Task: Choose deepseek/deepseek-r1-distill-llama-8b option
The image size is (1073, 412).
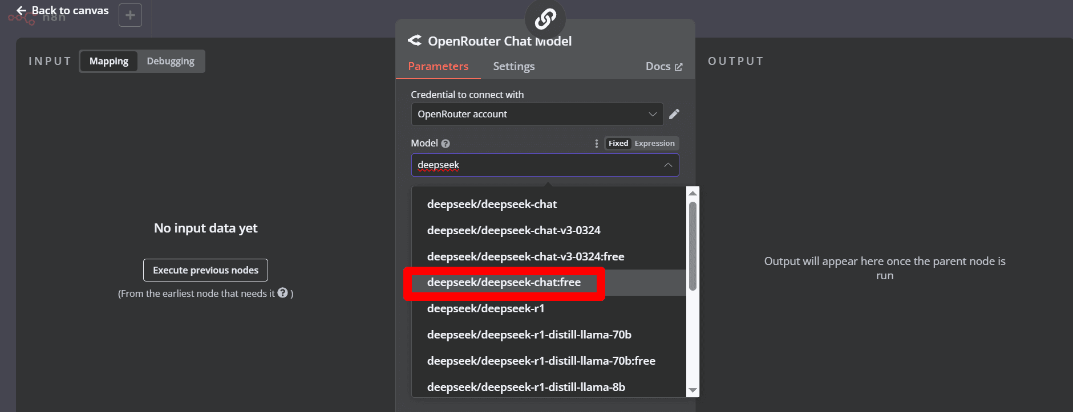Action: point(549,387)
